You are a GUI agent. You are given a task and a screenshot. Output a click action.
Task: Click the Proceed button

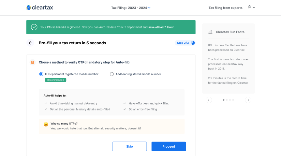click(x=169, y=146)
